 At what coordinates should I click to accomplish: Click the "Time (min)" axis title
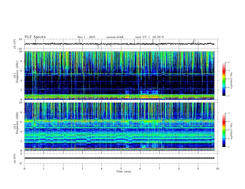click(124, 171)
